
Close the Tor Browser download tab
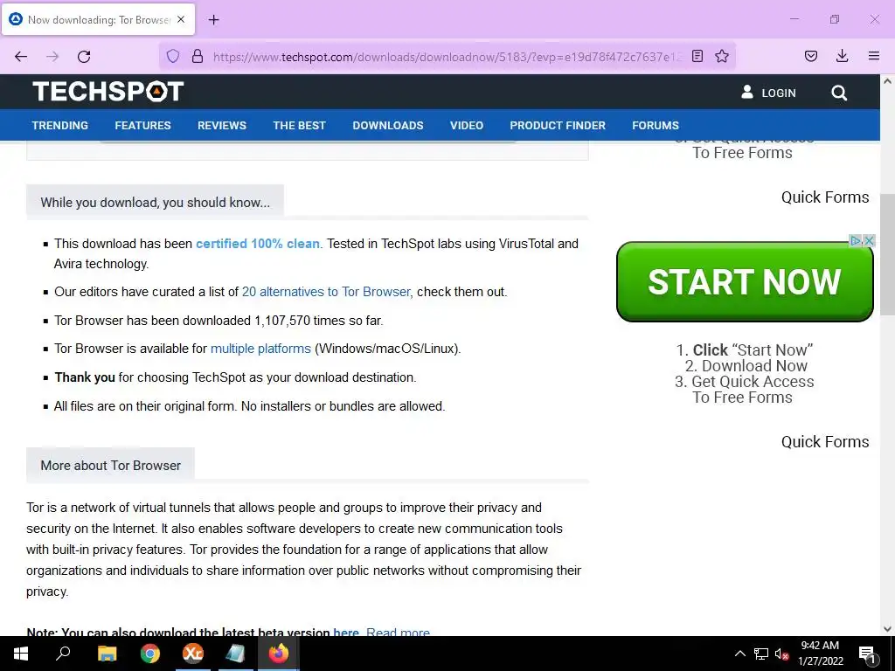point(181,19)
